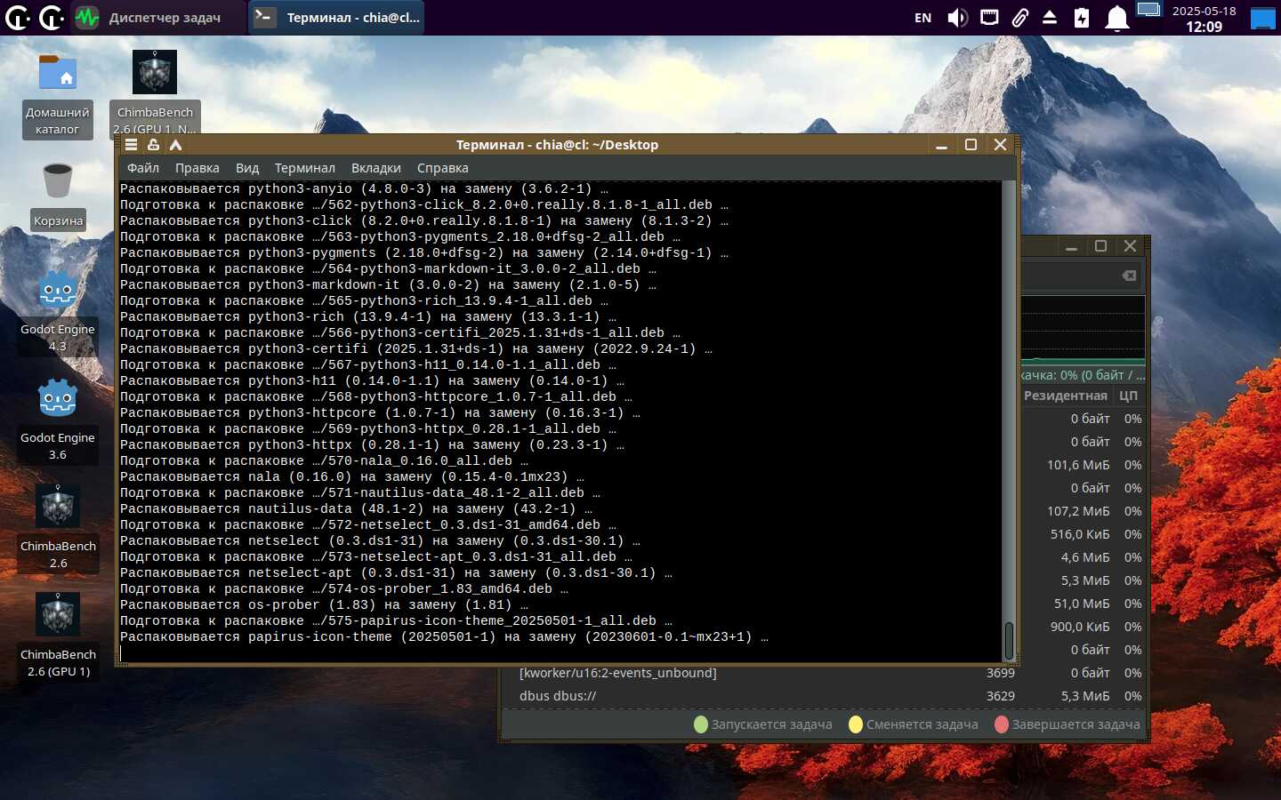1281x800 pixels.
Task: Open the paperclip clipboard tray icon
Action: [x=1019, y=18]
